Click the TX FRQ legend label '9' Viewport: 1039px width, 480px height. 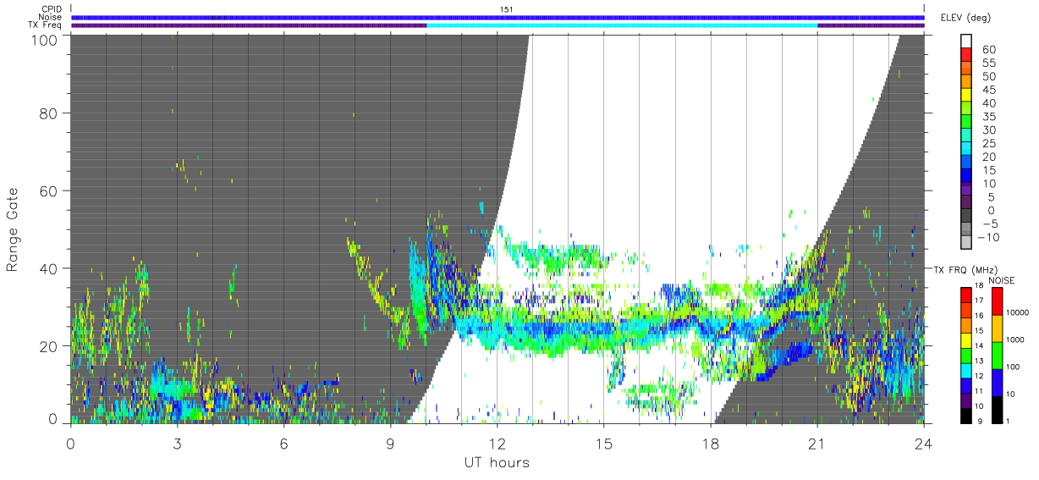click(980, 421)
